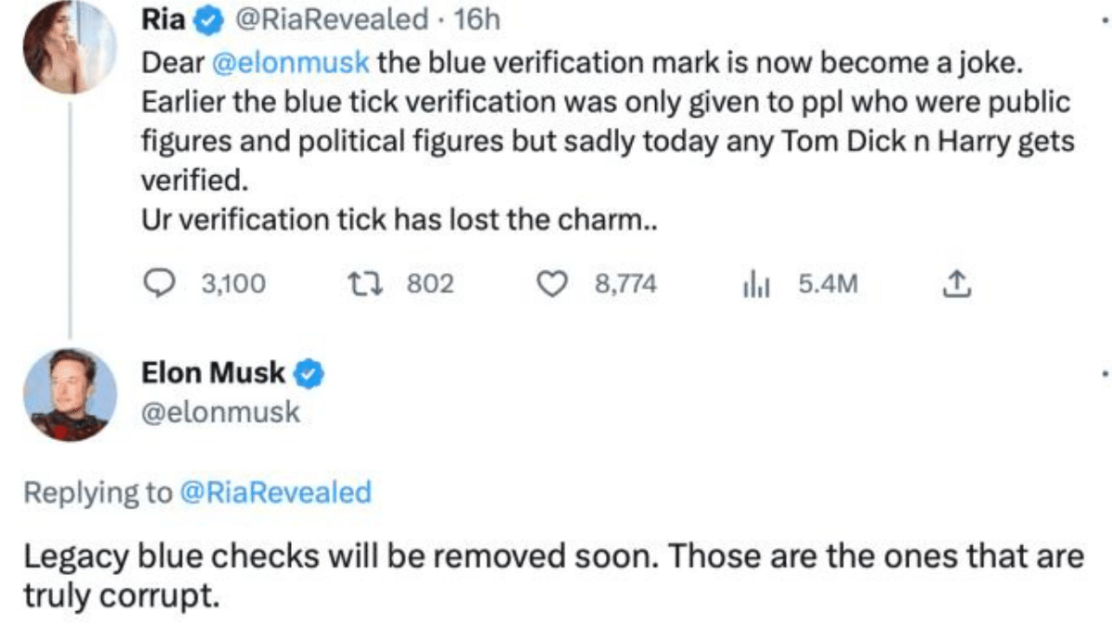Open the more options dots on Ria's tweet
This screenshot has height=625, width=1112.
point(1103,18)
